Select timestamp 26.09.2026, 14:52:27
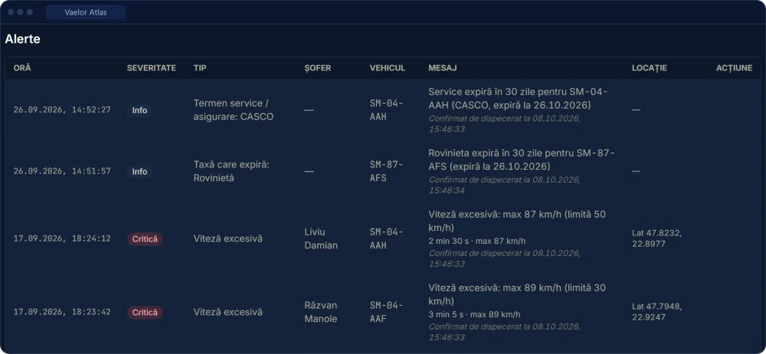The height and width of the screenshot is (354, 766). 62,110
